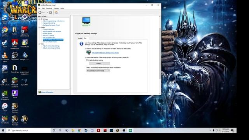Open File Explorer from the taskbar
This screenshot has height=140, width=249.
click(x=73, y=131)
